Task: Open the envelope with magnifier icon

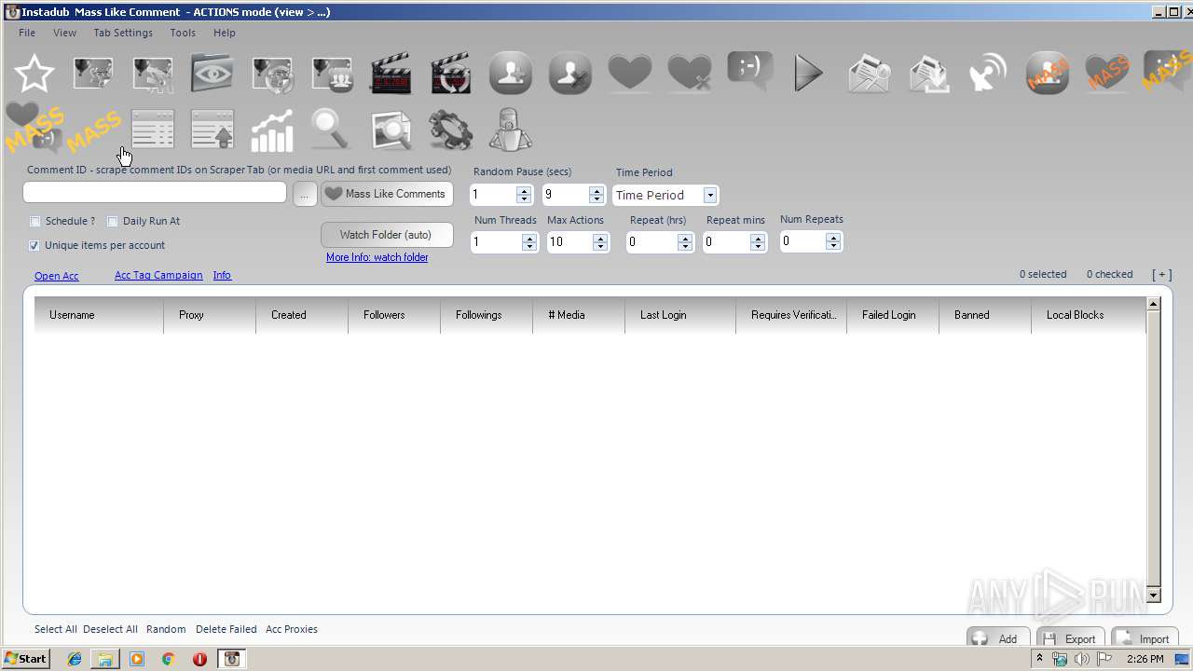Action: tap(869, 74)
